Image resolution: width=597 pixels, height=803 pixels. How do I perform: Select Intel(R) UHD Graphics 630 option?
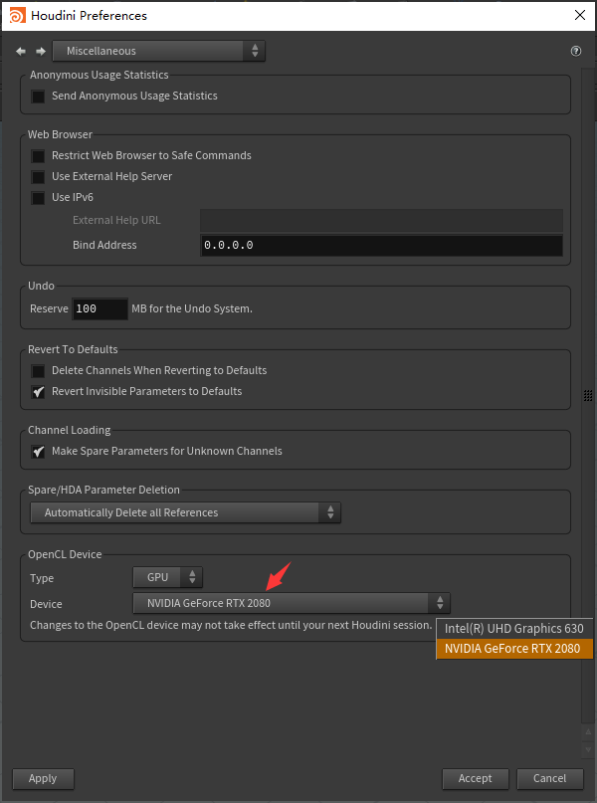click(514, 628)
